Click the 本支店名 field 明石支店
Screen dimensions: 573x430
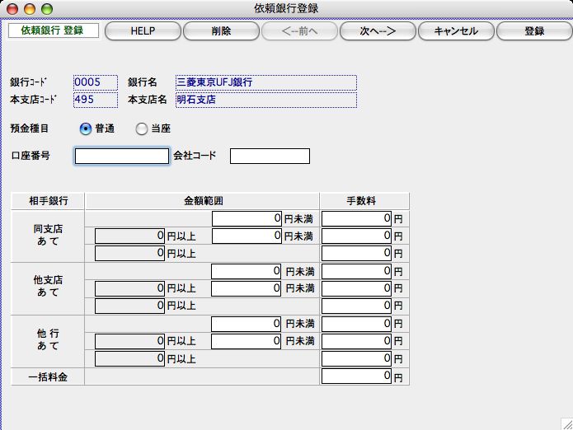(265, 99)
